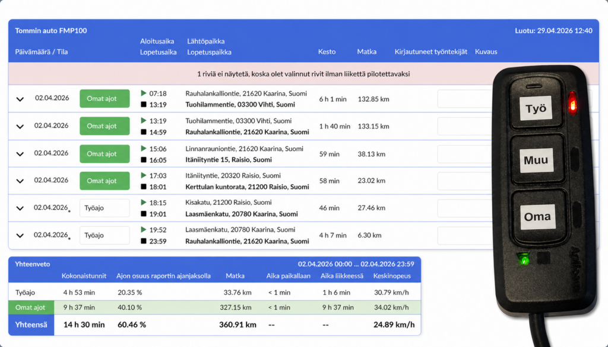The image size is (608, 347).
Task: Click the green LED indicator on the device
Action: [x=523, y=259]
